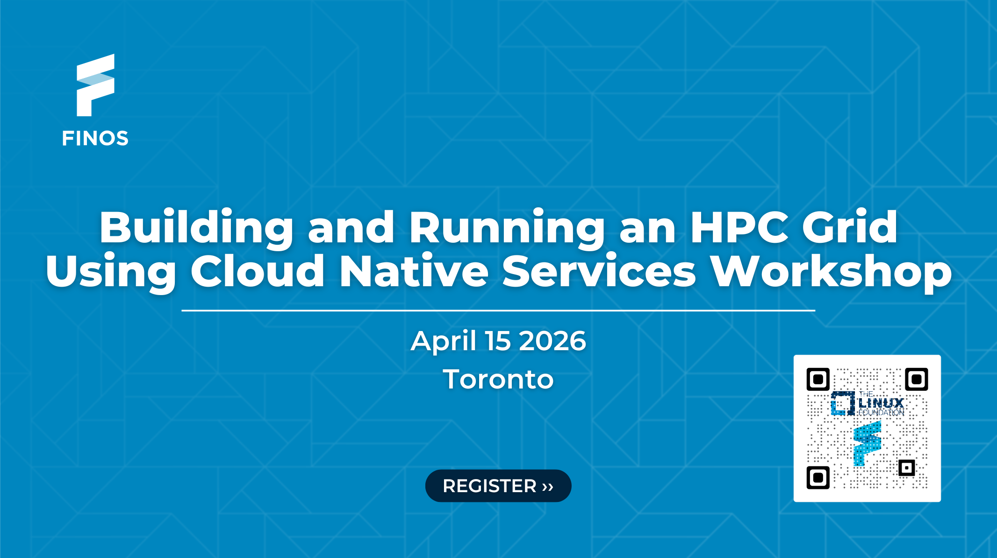Click the "LINUX" text inside the QR code

(881, 403)
